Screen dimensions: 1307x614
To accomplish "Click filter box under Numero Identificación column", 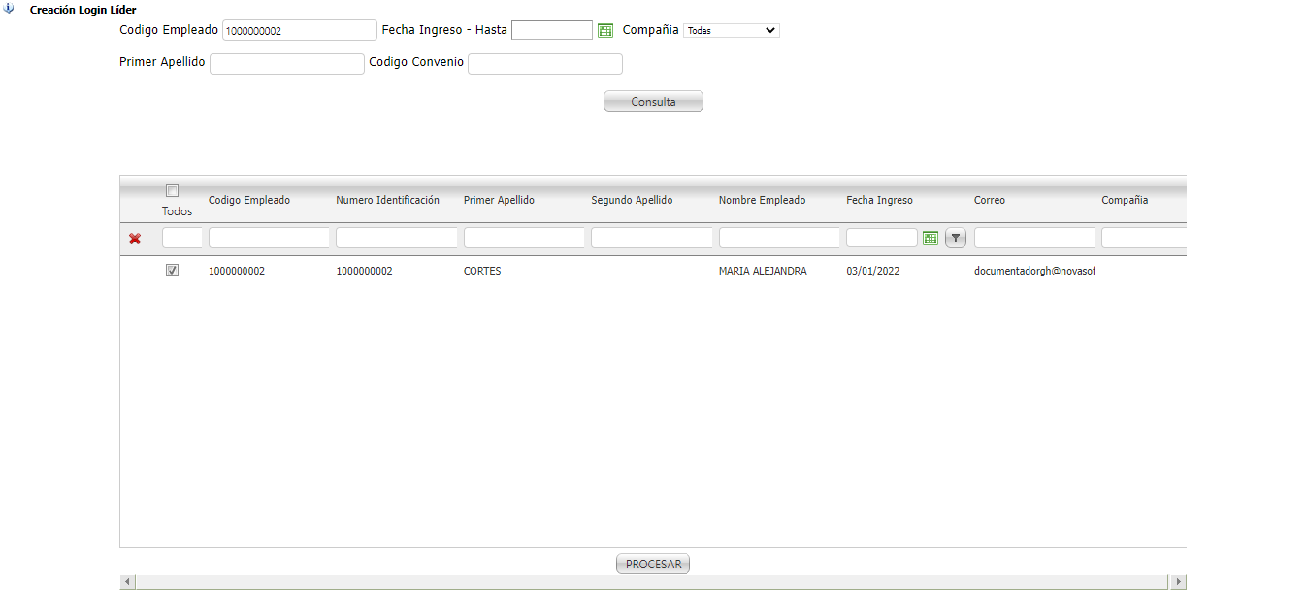I will pos(397,238).
